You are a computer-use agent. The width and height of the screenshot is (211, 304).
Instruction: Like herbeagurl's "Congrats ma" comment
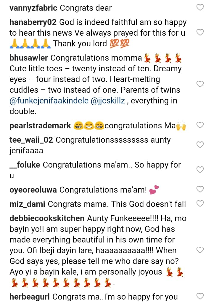pyautogui.click(x=200, y=296)
